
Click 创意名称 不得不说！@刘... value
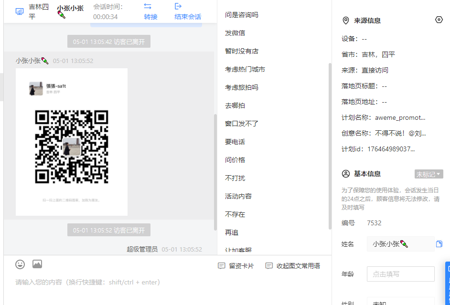[x=400, y=133]
